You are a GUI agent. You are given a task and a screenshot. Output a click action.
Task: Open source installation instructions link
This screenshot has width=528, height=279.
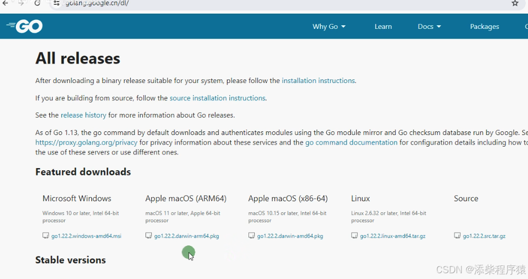[x=218, y=98]
